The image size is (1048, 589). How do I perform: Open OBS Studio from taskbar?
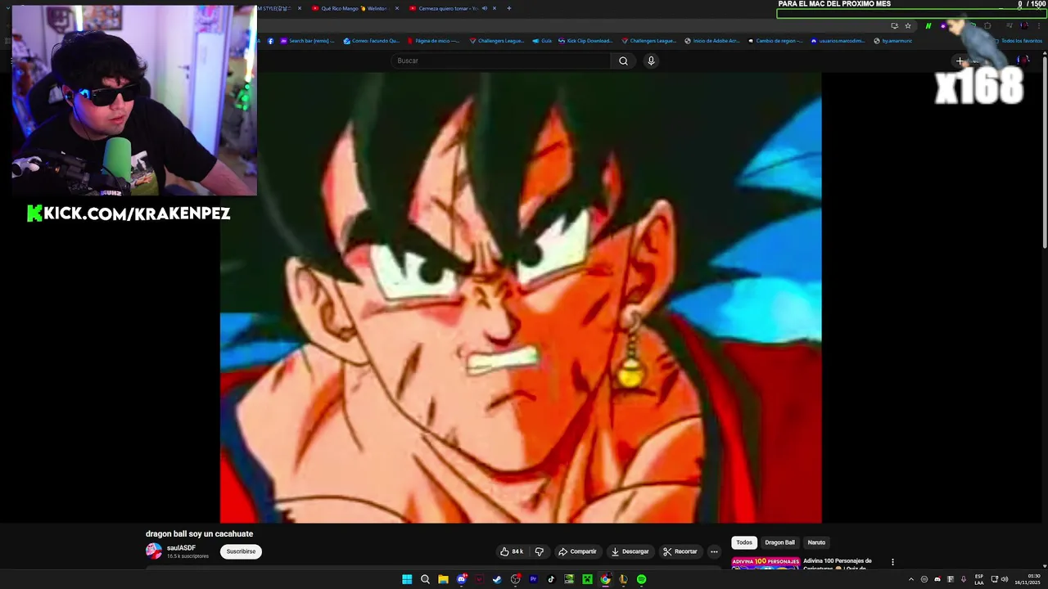[515, 579]
